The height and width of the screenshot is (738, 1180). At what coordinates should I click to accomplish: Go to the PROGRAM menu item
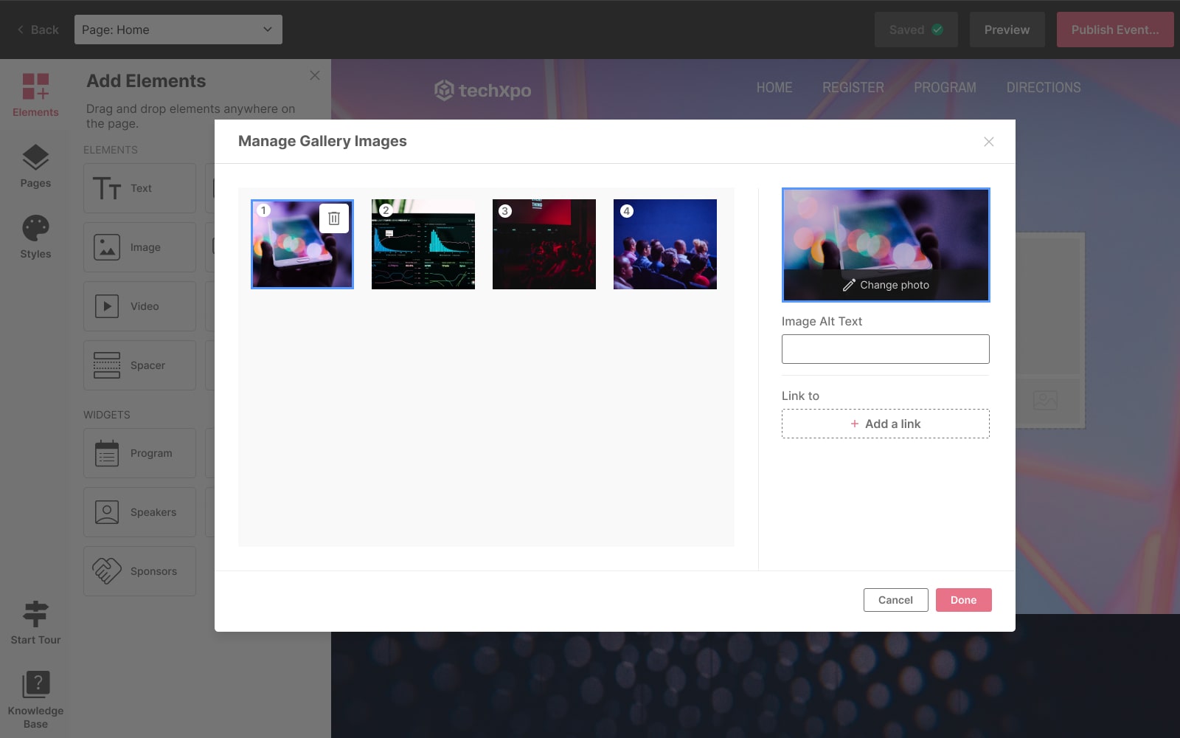(945, 87)
